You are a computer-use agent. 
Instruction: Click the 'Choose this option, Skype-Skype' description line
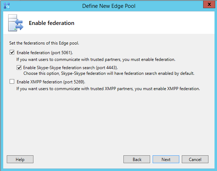click(109, 73)
